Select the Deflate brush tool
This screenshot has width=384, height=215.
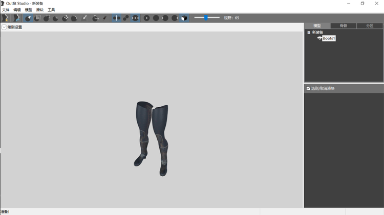point(56,18)
